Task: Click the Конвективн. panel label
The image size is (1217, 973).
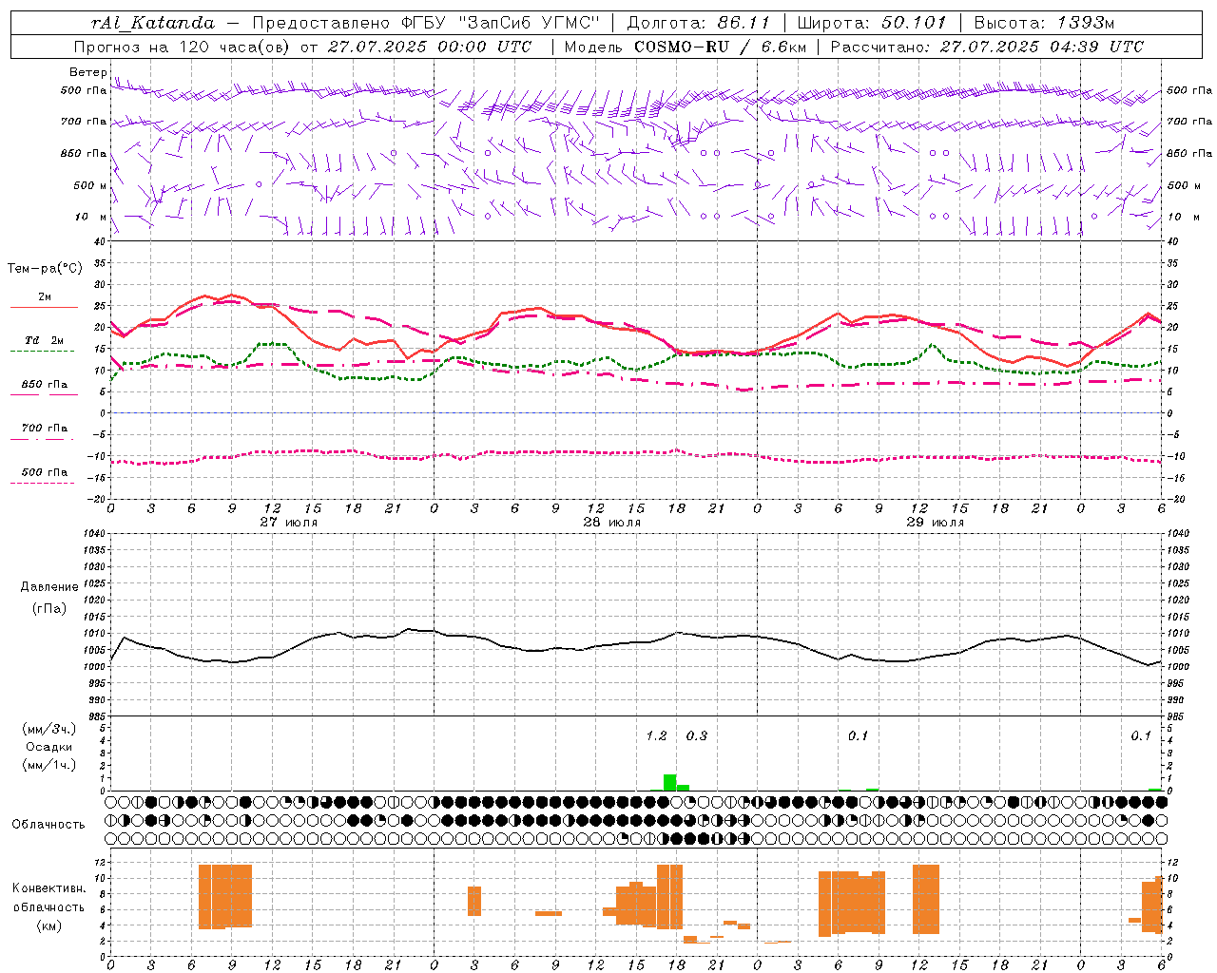Action: [49, 888]
